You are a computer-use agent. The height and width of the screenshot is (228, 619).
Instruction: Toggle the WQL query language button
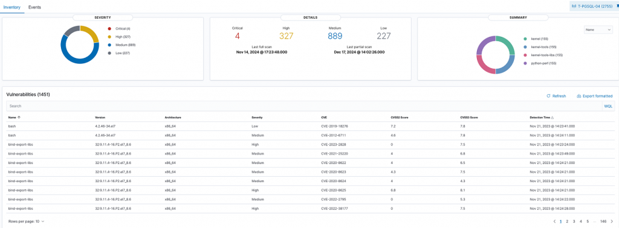click(608, 106)
